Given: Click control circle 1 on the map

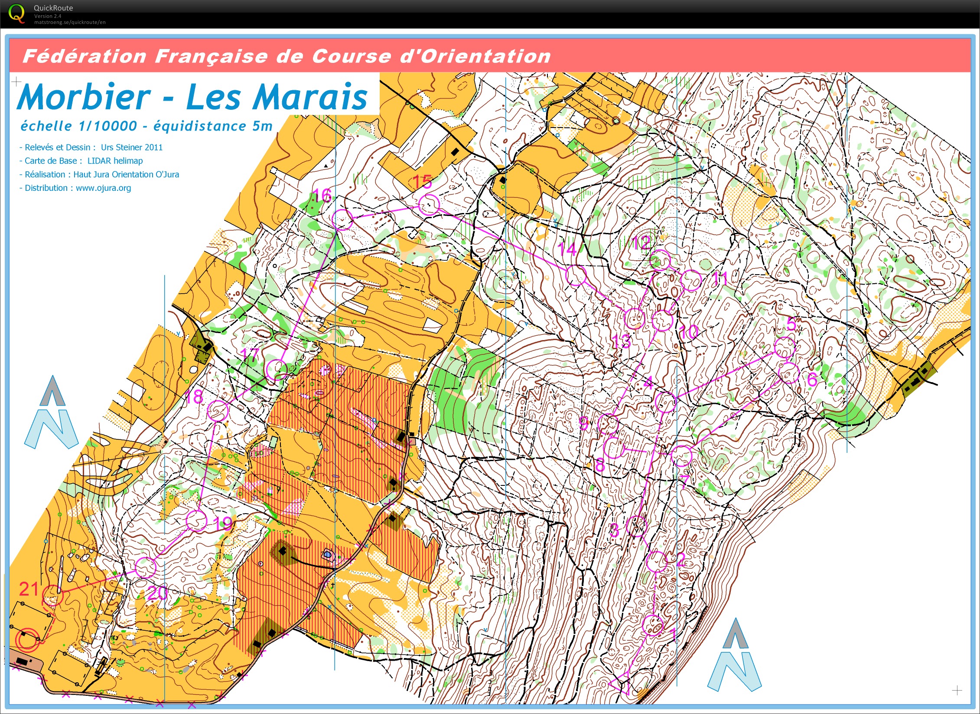Looking at the screenshot, I should 653,625.
